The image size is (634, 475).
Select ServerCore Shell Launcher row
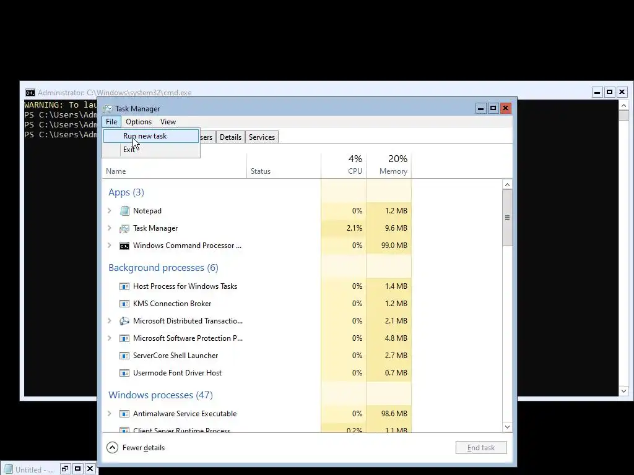click(257, 356)
